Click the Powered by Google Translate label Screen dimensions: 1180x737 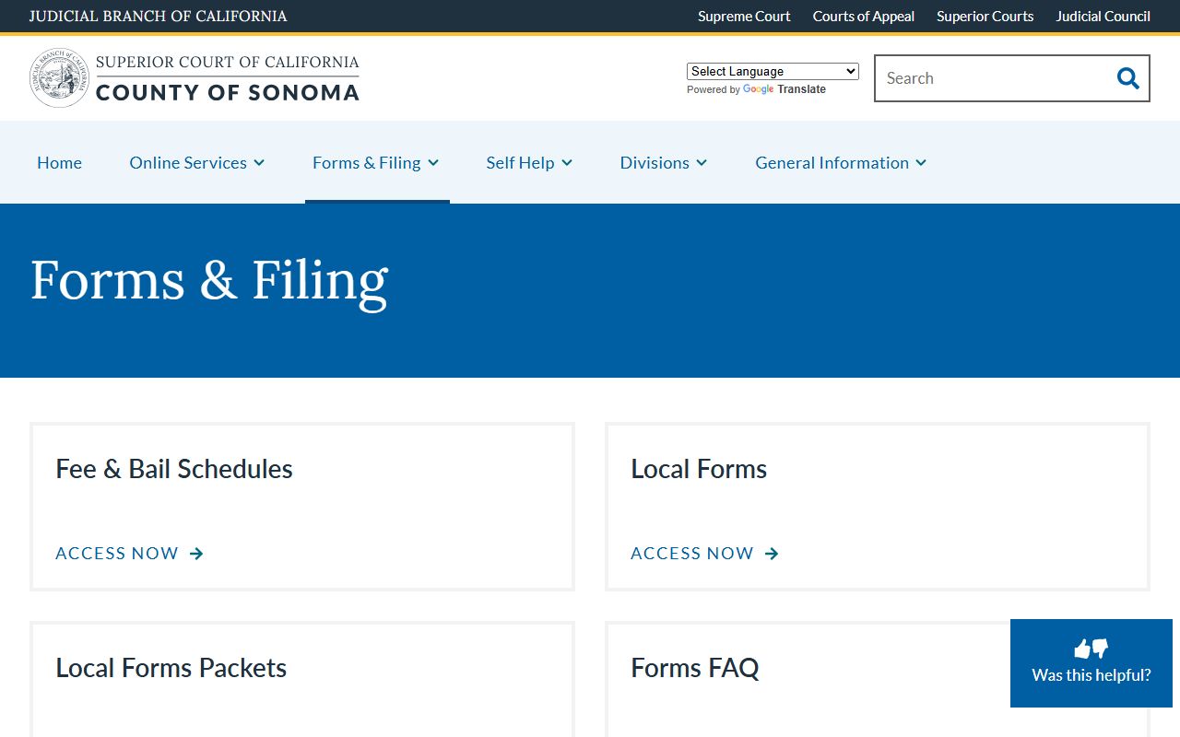click(756, 89)
